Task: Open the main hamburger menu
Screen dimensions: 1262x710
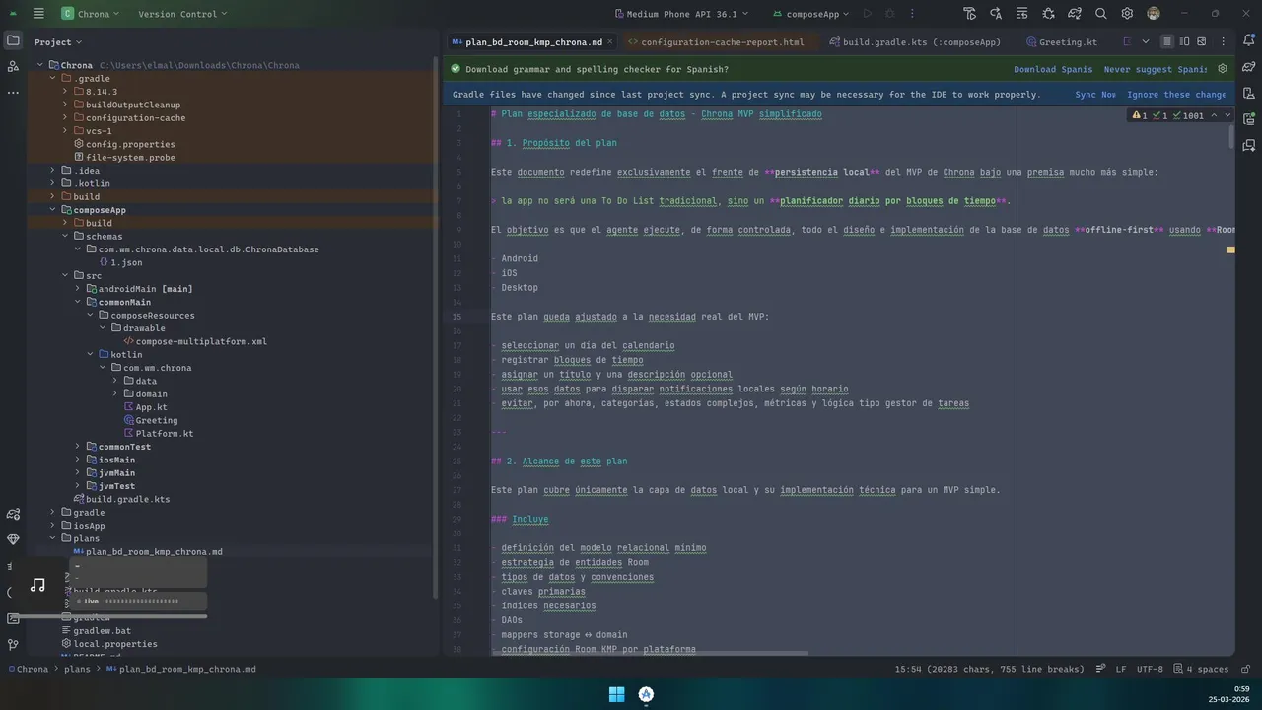Action: (x=38, y=14)
